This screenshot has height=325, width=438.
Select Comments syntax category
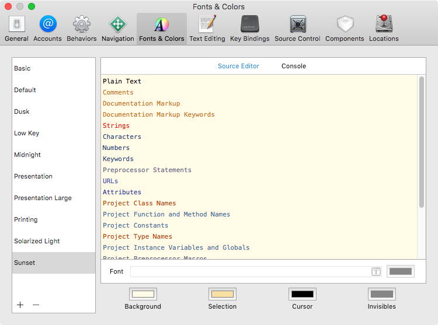(259, 92)
